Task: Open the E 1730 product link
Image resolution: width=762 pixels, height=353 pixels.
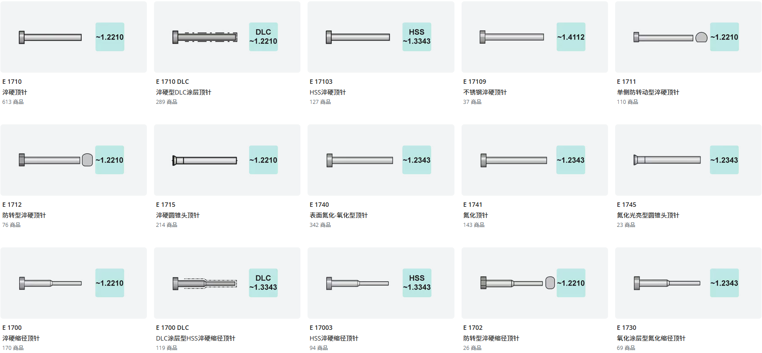Action: coord(626,328)
